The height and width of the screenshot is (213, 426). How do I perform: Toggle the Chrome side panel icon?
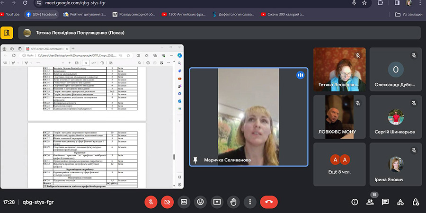pyautogui.click(x=397, y=3)
